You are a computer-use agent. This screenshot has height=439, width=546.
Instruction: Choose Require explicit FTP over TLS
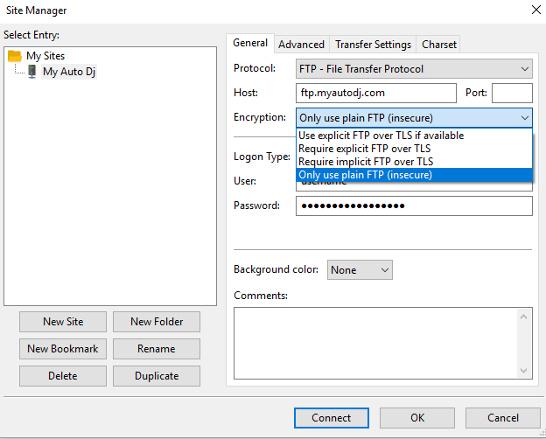(x=414, y=149)
